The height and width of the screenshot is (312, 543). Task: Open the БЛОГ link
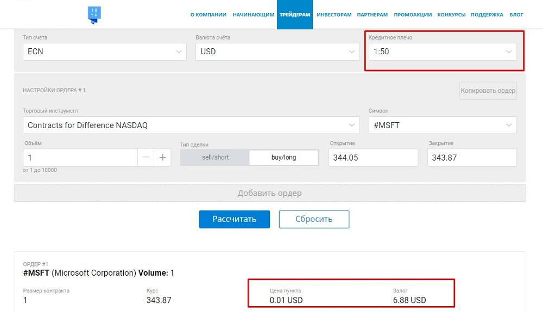[x=516, y=15]
